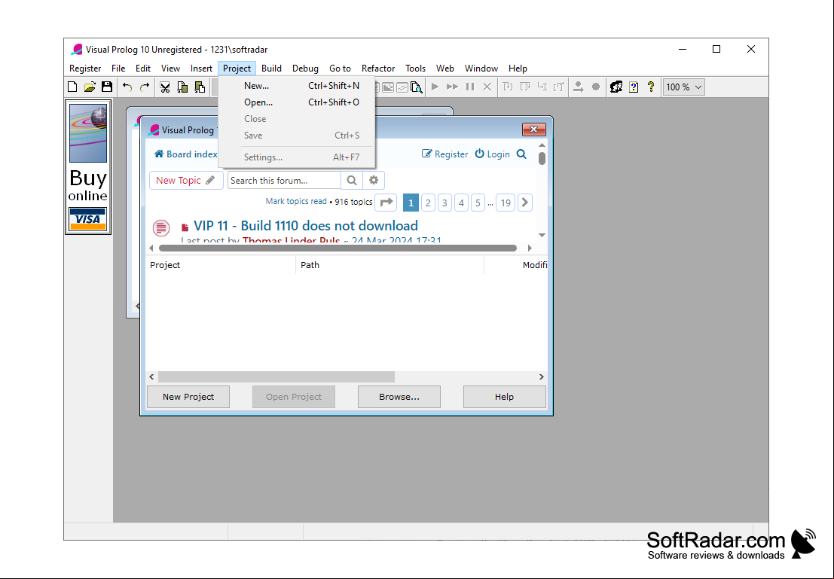Click the Buy online banner image
The image size is (834, 579).
pyautogui.click(x=87, y=167)
